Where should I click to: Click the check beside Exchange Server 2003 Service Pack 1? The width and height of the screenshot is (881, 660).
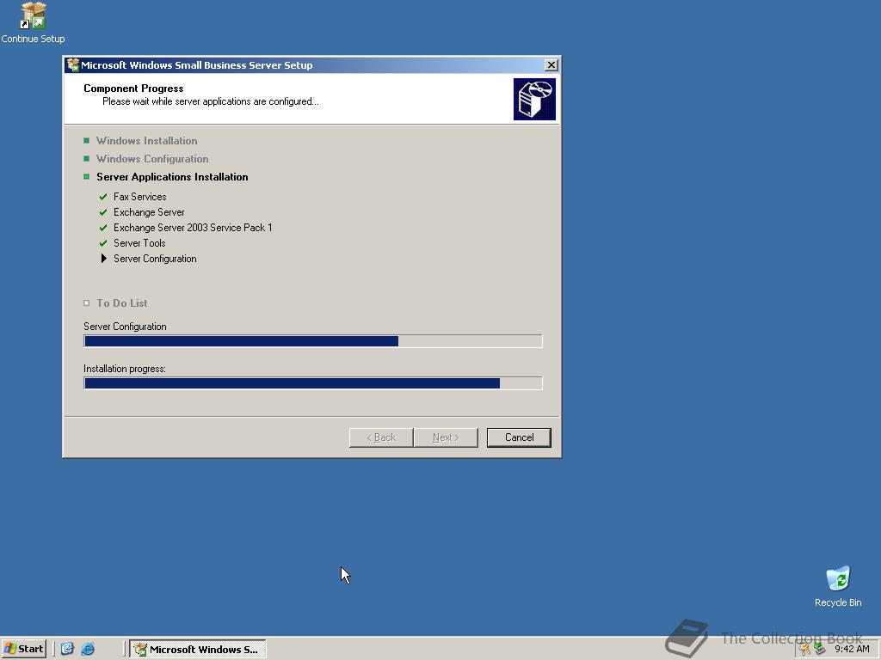click(103, 228)
